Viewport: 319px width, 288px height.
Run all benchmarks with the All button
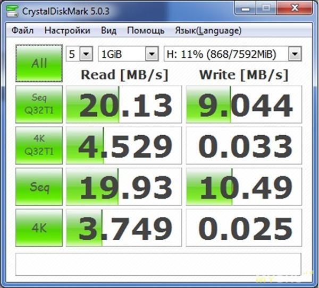click(x=39, y=63)
